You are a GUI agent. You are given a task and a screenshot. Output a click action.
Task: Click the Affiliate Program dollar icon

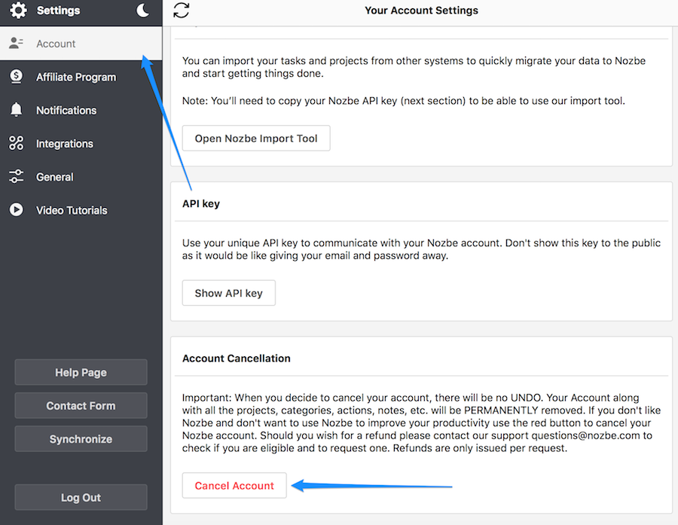(x=16, y=77)
